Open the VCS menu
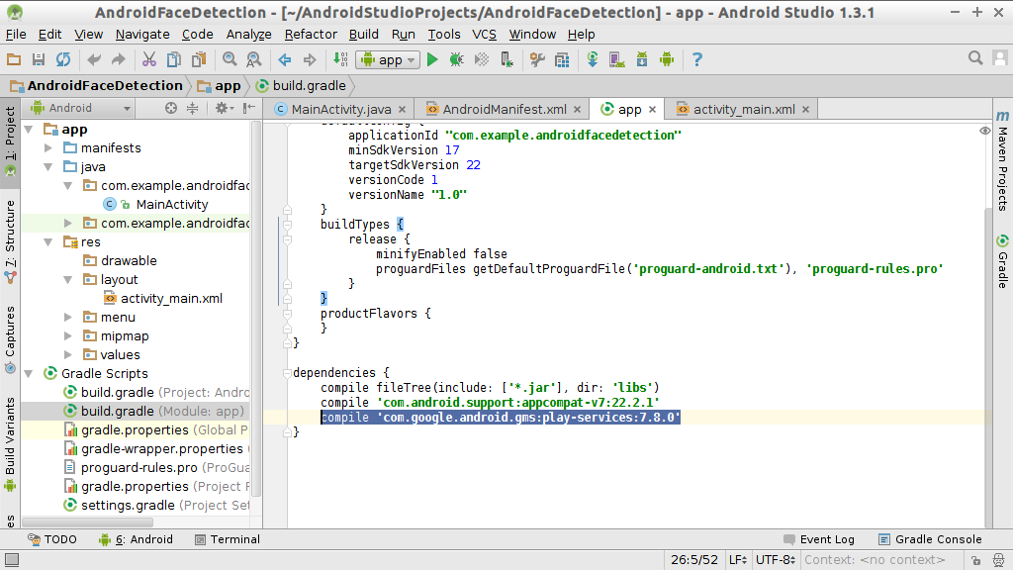This screenshot has height=570, width=1013. (484, 35)
